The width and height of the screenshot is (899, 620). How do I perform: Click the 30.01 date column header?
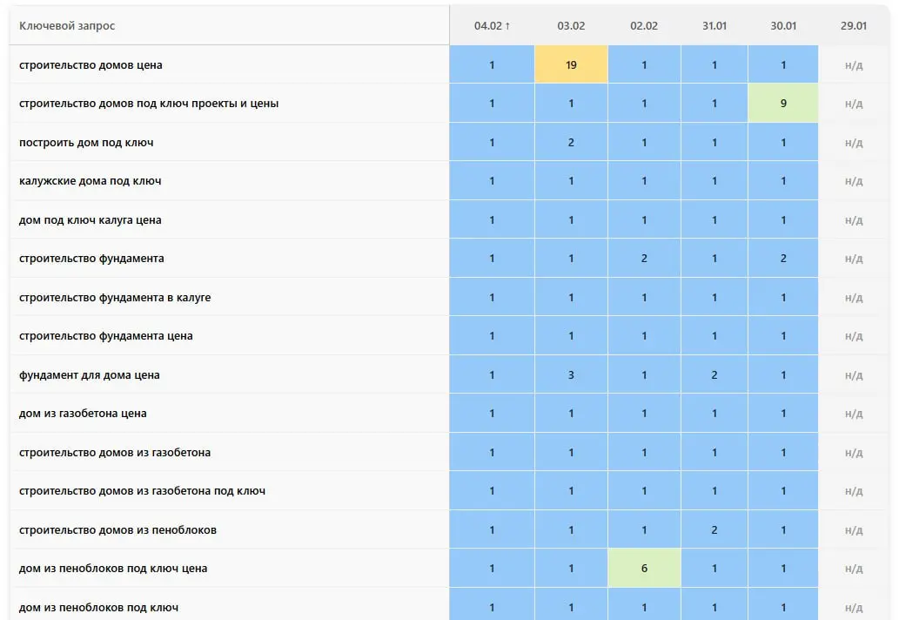pos(783,26)
